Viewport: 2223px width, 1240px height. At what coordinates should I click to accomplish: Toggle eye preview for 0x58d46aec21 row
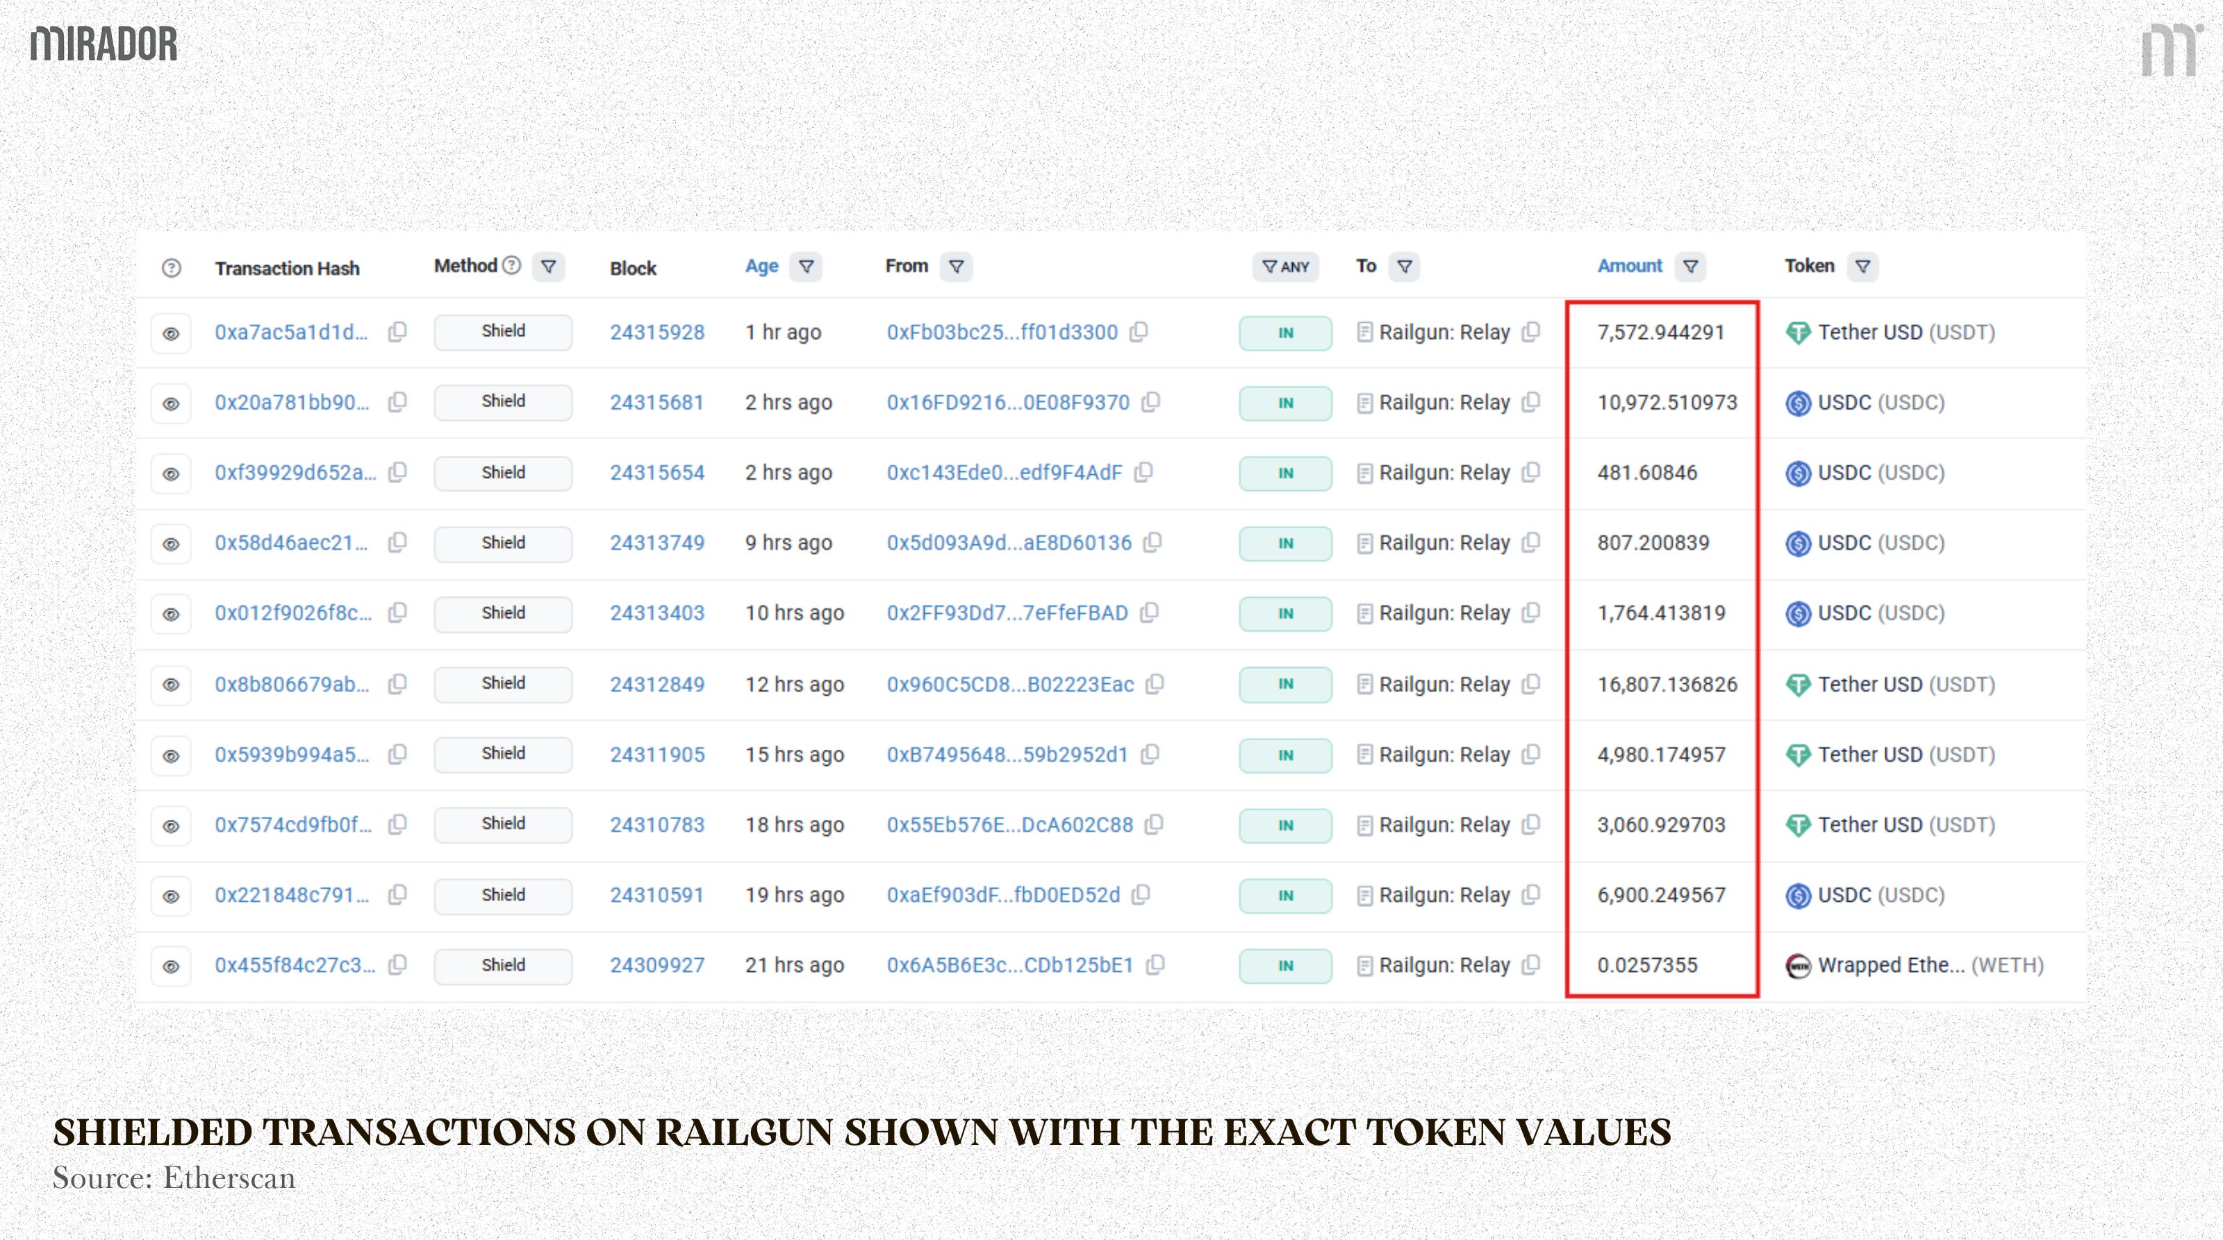pyautogui.click(x=171, y=544)
